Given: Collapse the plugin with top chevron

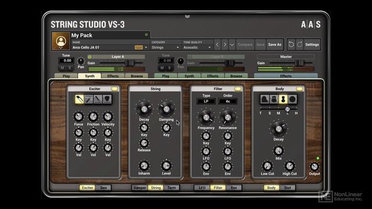Looking at the screenshot, I should (x=187, y=16).
